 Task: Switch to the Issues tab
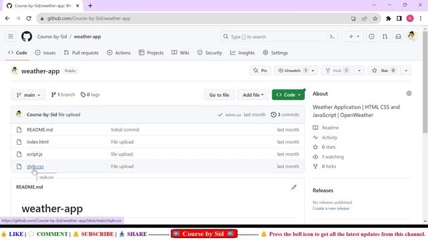point(45,53)
